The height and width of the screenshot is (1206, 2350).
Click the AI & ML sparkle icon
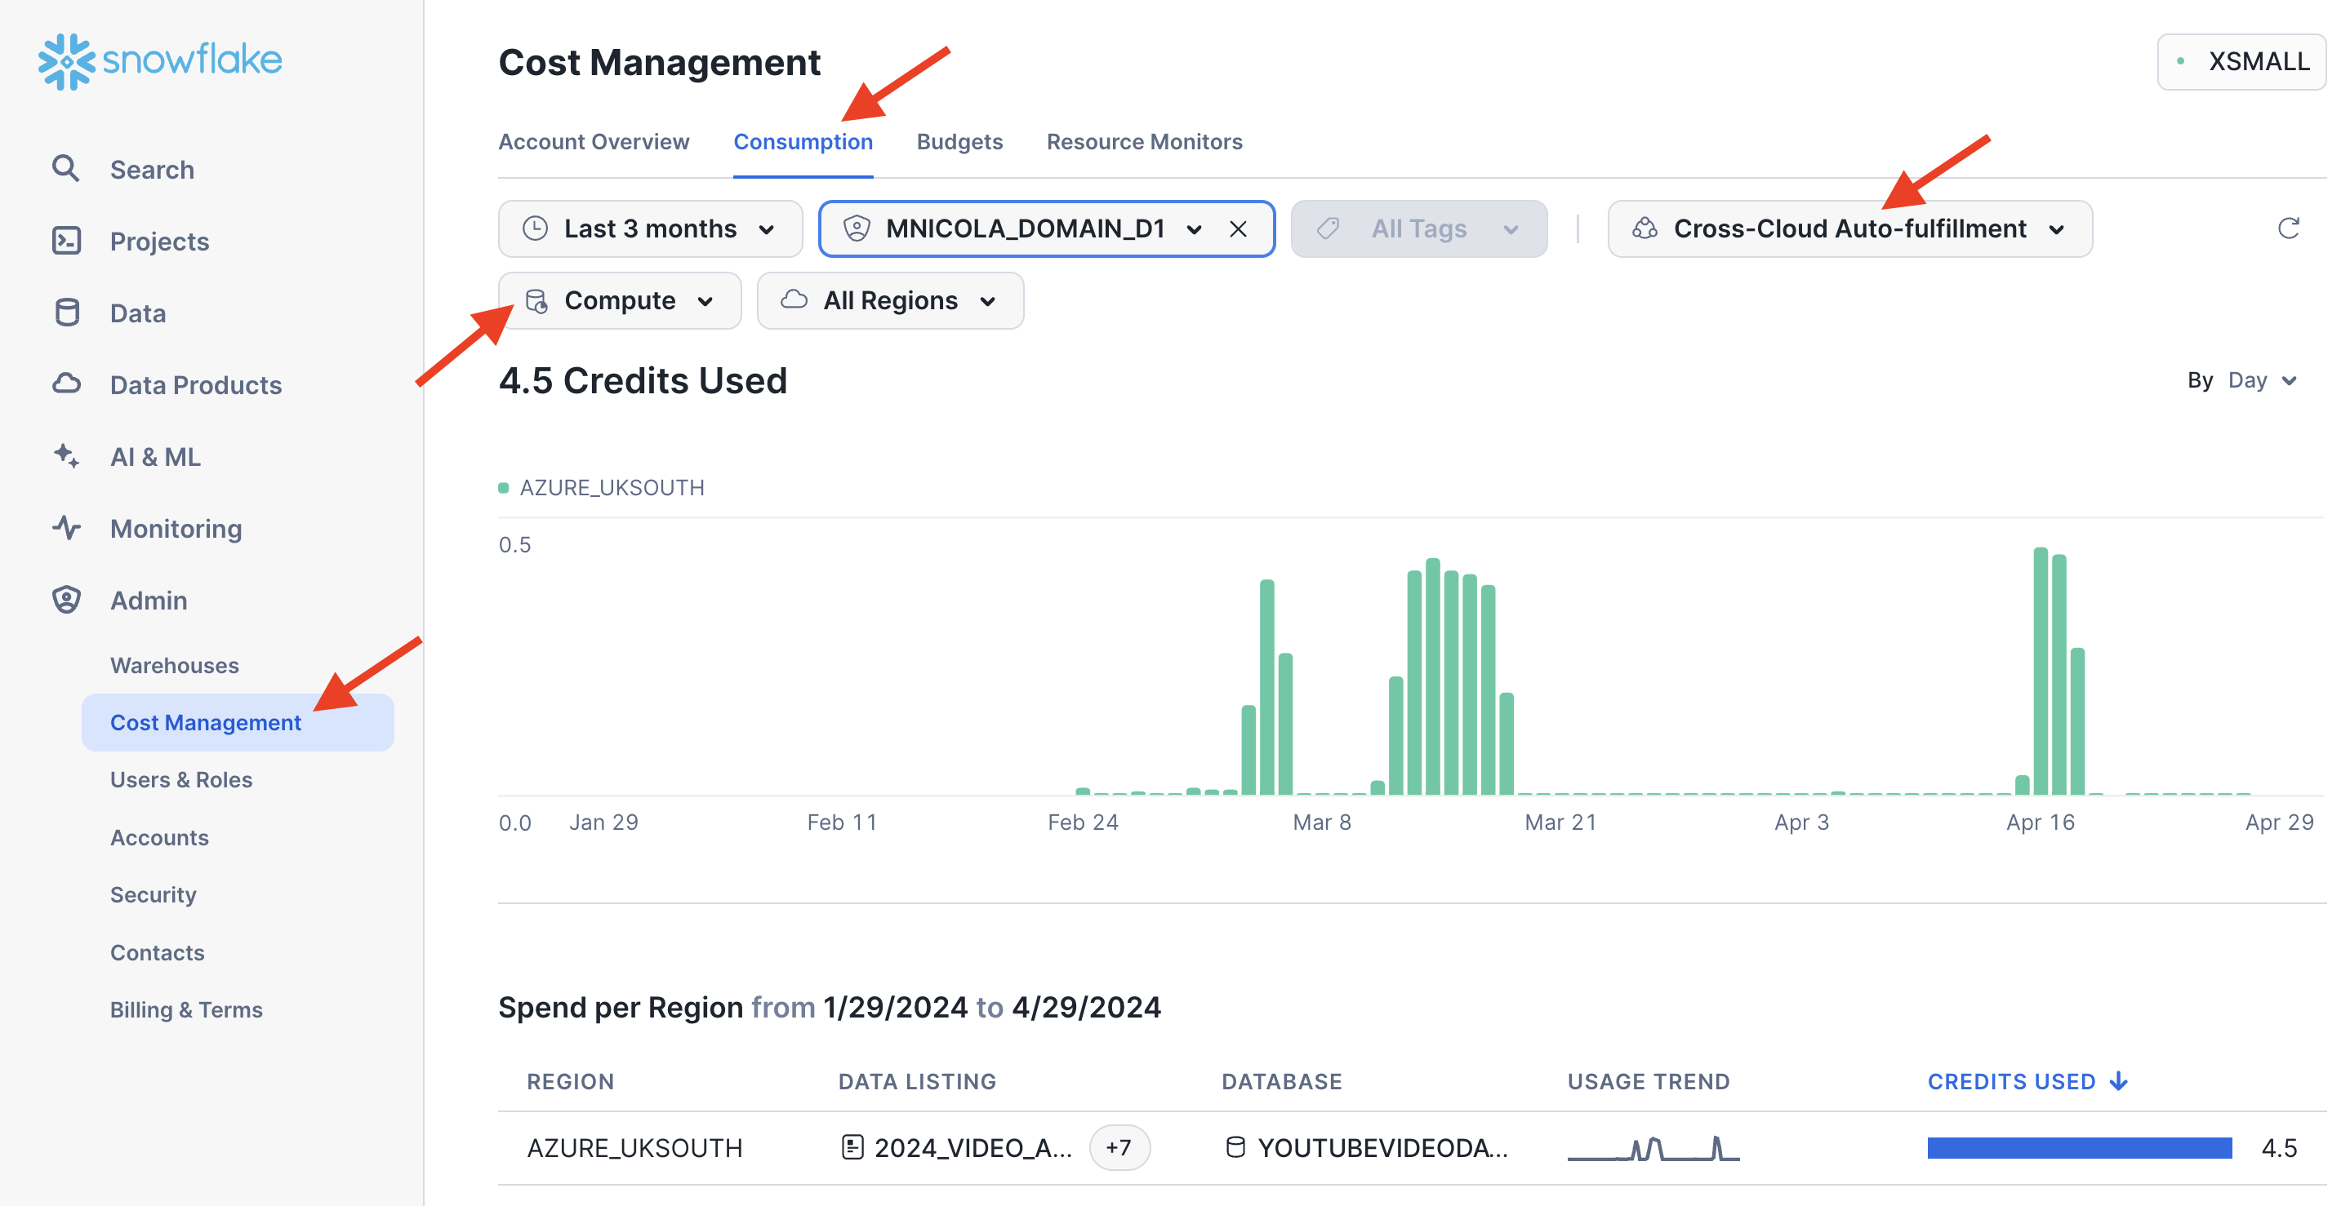[65, 456]
